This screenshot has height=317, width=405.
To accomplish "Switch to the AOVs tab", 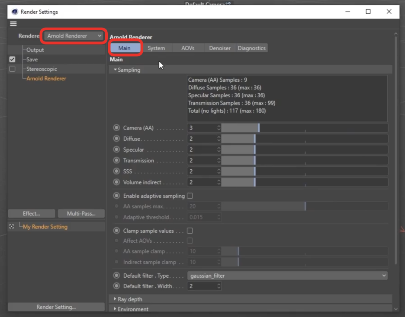I will (188, 48).
